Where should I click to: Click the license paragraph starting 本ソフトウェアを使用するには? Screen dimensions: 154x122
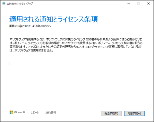click(x=76, y=45)
